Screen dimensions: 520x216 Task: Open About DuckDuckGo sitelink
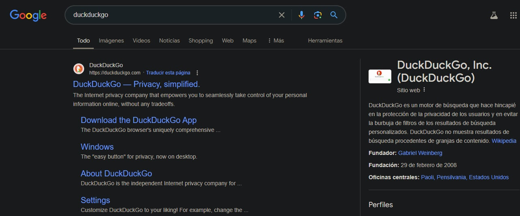pos(117,174)
